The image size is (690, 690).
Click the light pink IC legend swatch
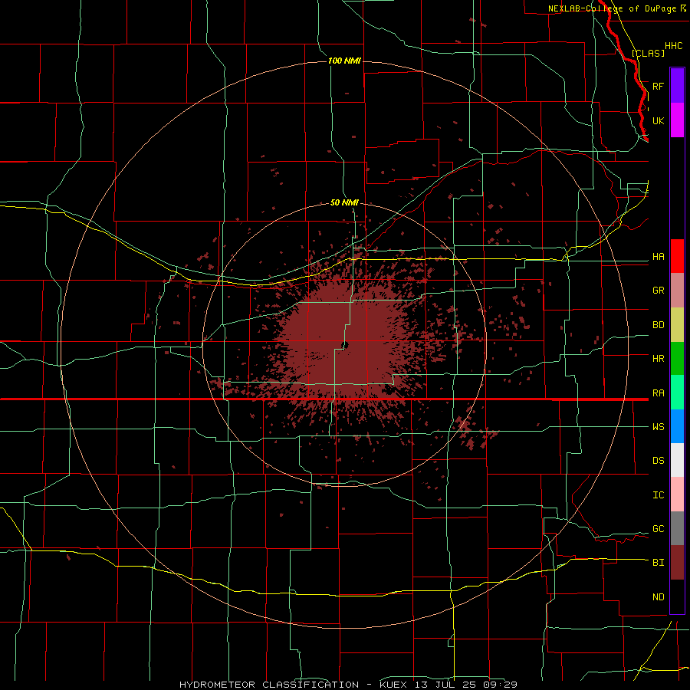[x=677, y=495]
